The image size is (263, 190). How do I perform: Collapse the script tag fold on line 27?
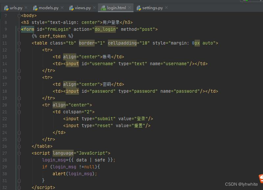coord(19,153)
